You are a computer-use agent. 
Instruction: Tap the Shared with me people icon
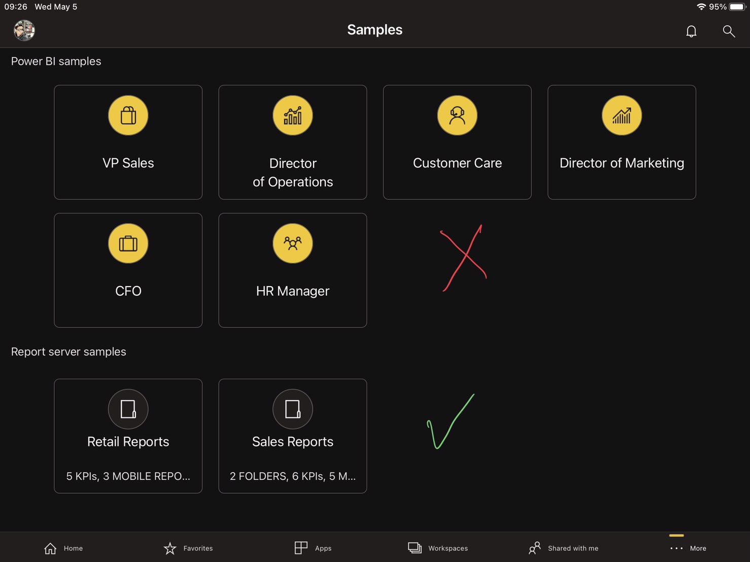535,548
